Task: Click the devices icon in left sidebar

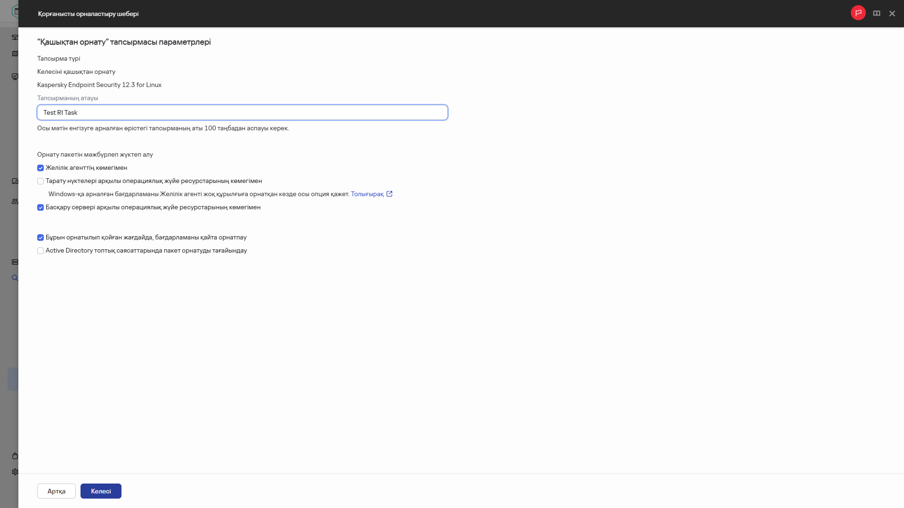Action: (x=15, y=181)
